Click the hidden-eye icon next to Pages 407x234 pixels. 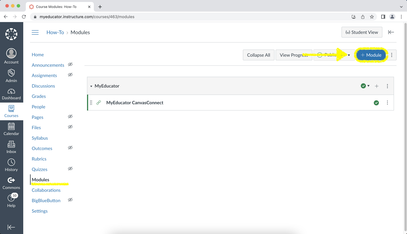click(x=70, y=116)
